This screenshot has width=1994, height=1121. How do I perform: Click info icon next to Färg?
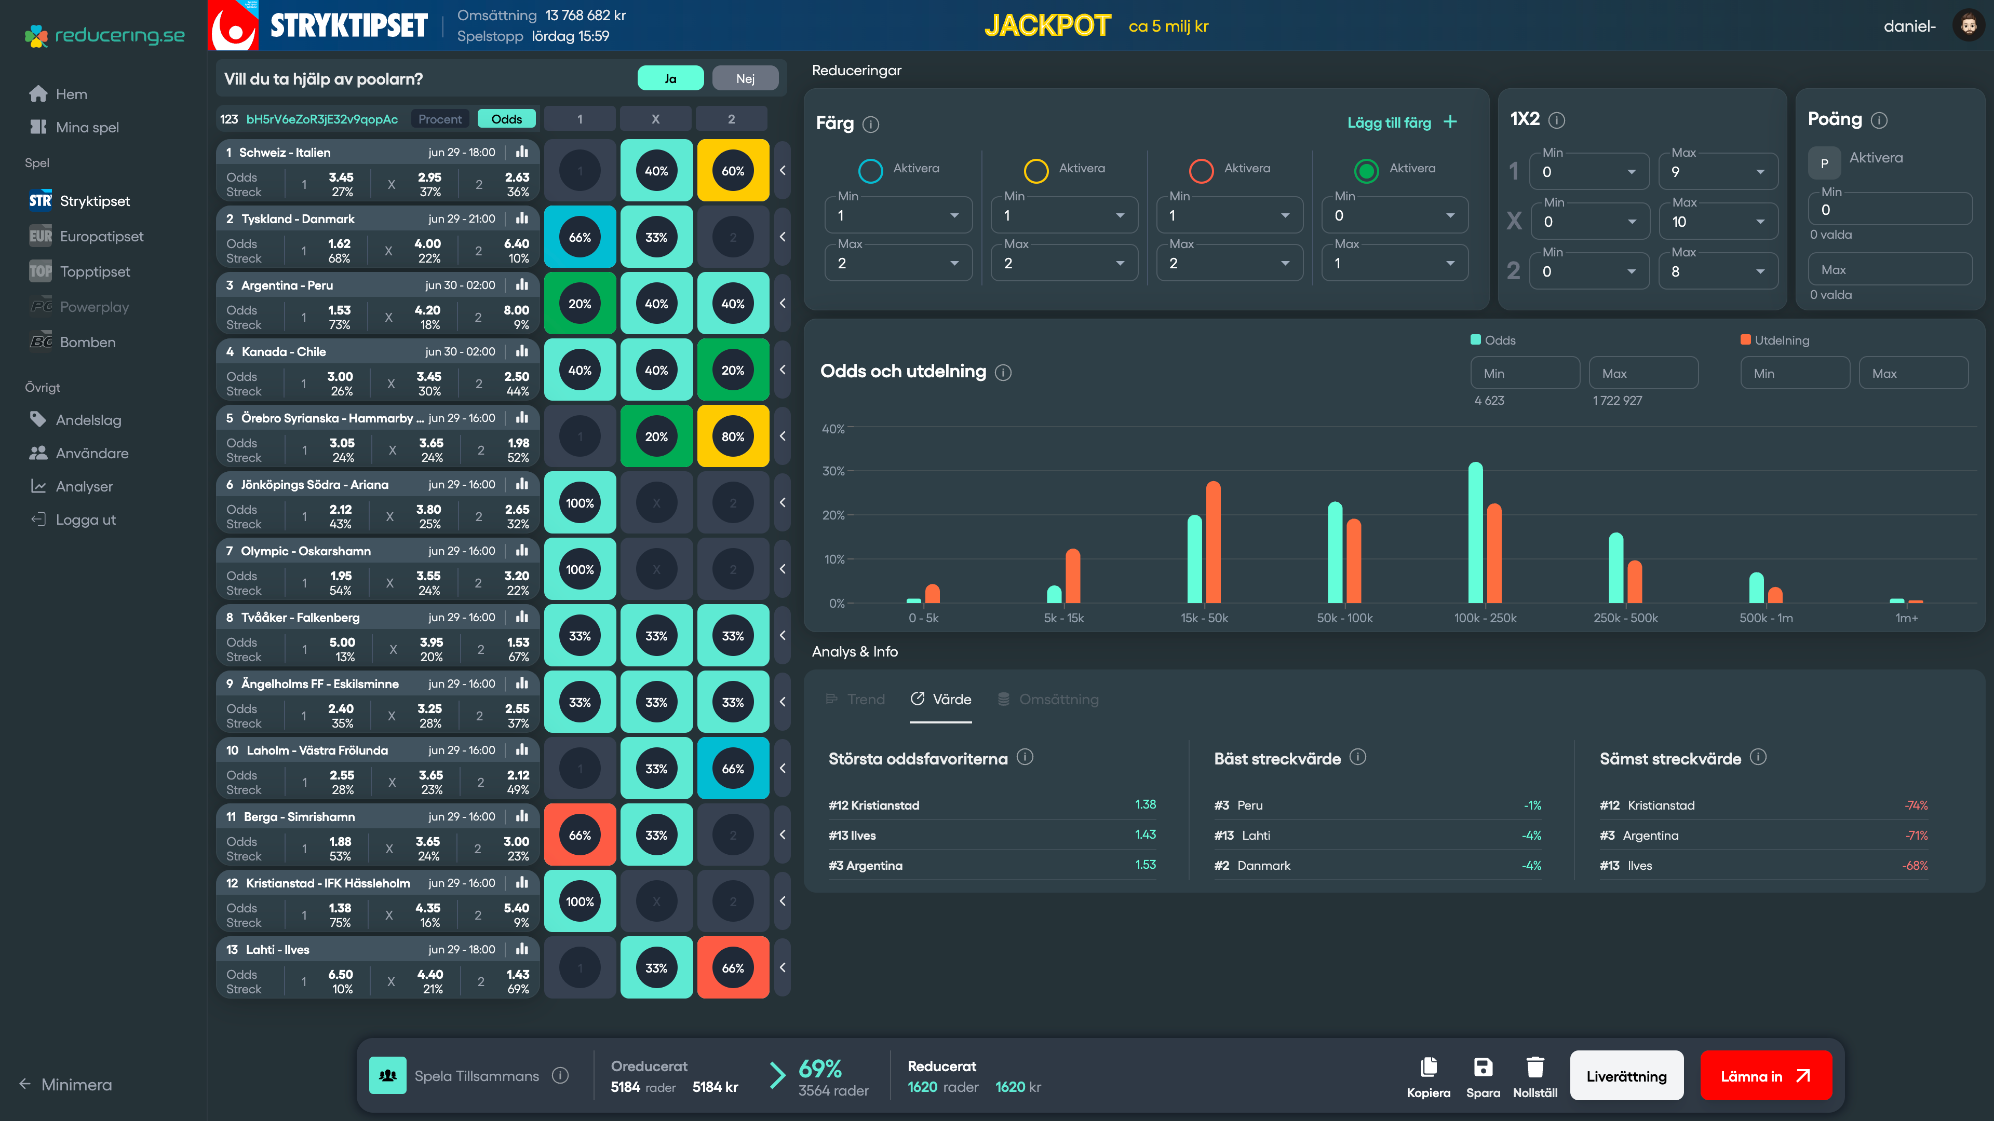point(871,125)
